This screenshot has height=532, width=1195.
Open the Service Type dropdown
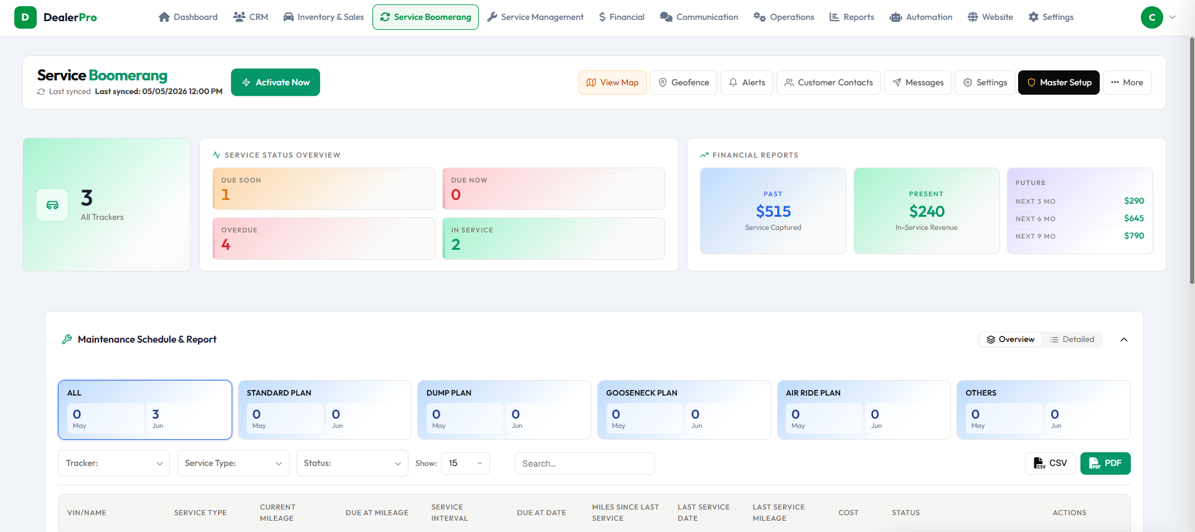tap(234, 463)
